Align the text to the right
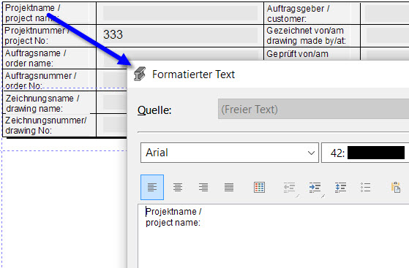The height and width of the screenshot is (268, 409). 203,187
